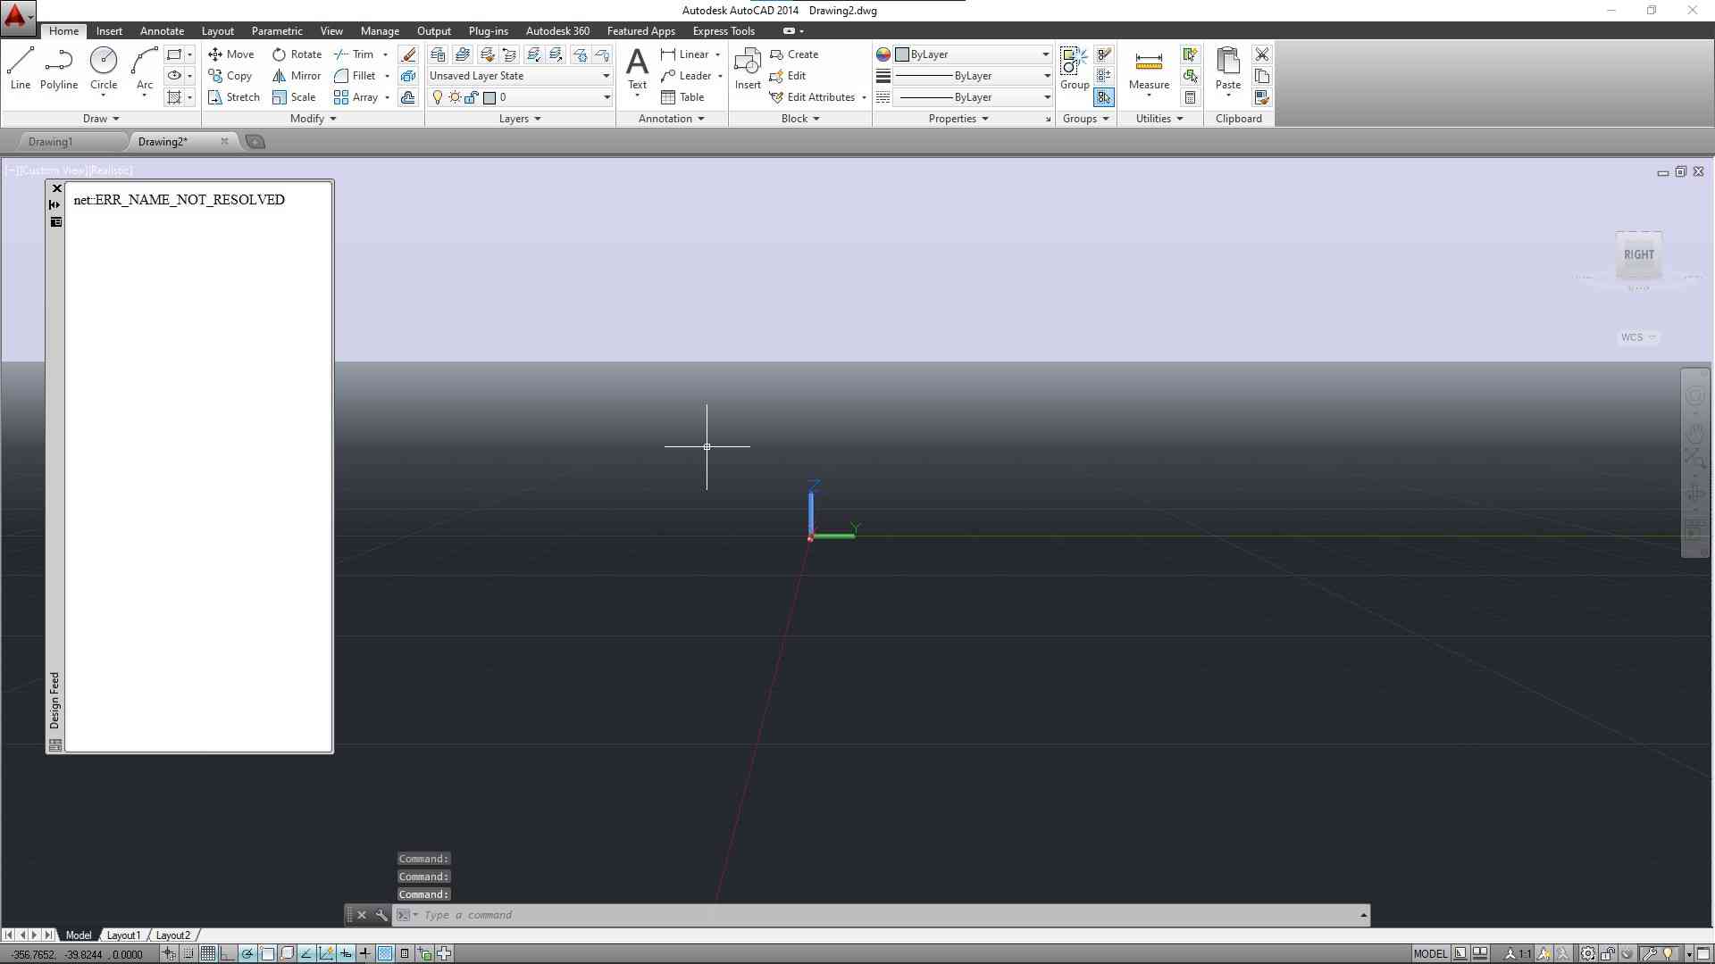Toggle Grid Display in status bar
The width and height of the screenshot is (1715, 964).
pos(207,953)
